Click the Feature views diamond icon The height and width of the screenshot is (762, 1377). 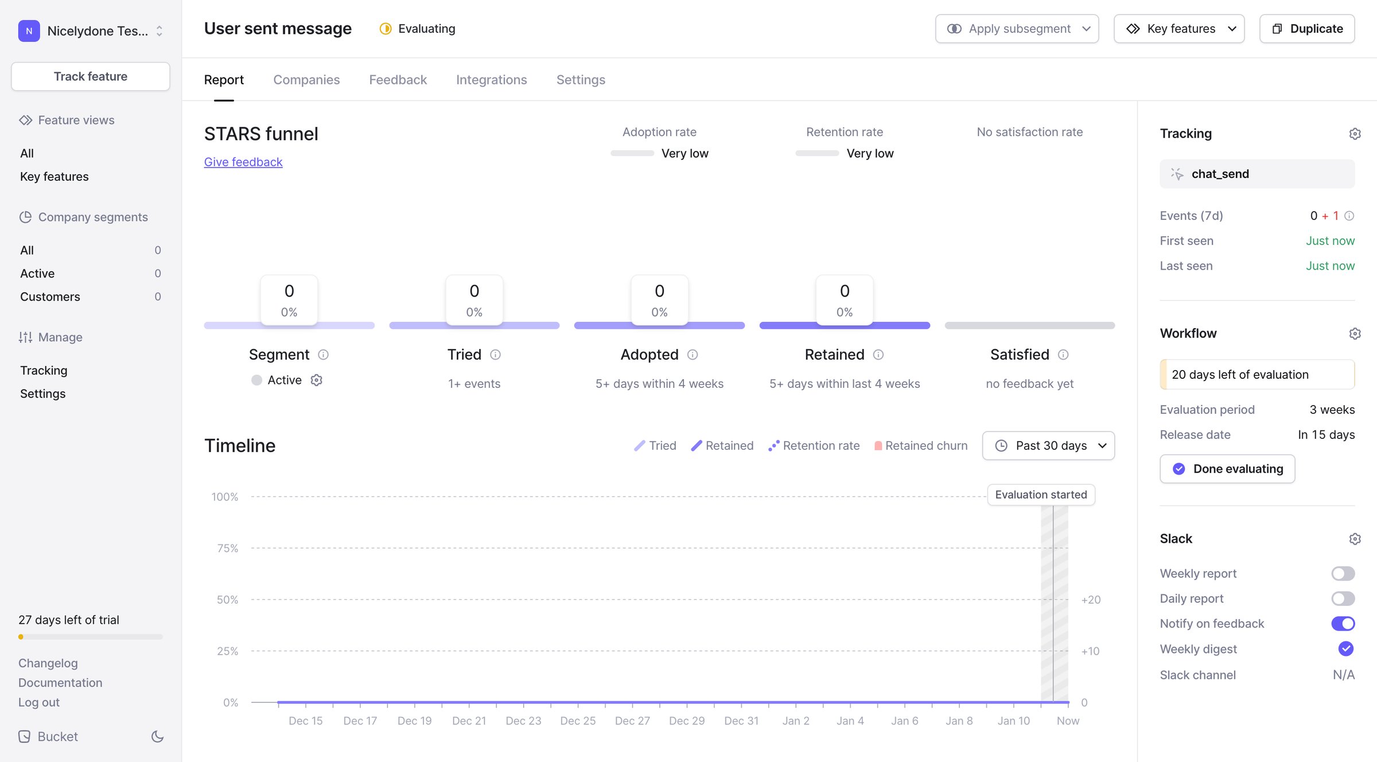click(25, 120)
